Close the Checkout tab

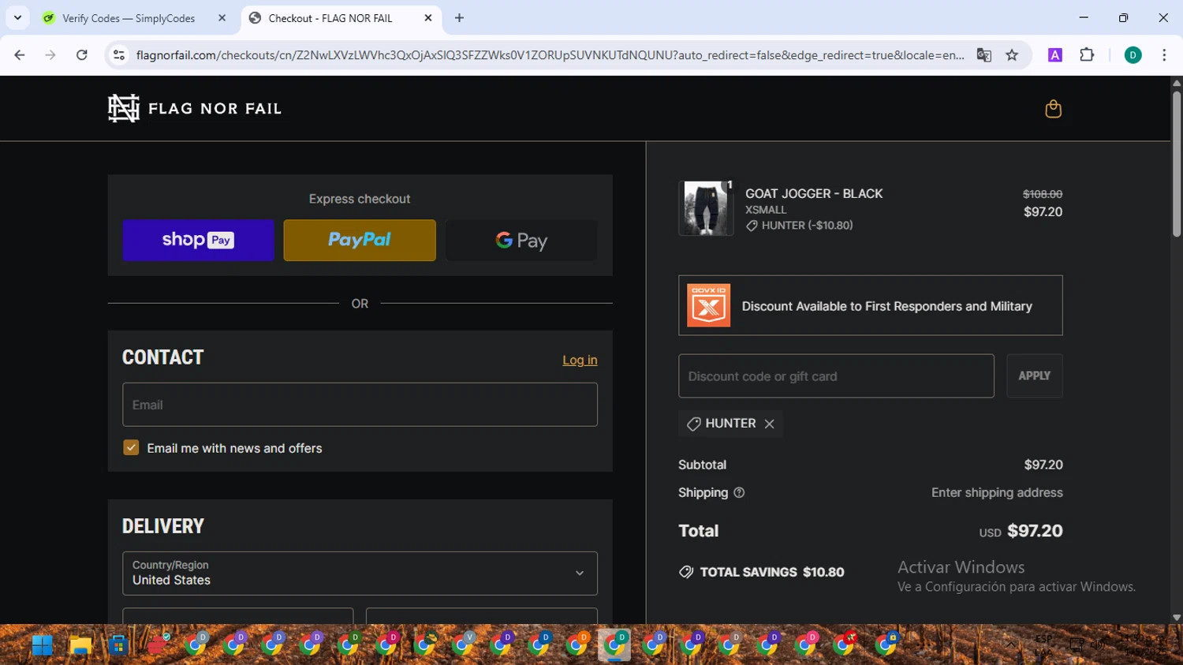pos(428,18)
